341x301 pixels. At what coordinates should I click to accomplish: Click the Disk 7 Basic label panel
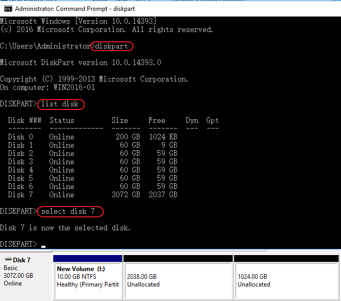26,276
